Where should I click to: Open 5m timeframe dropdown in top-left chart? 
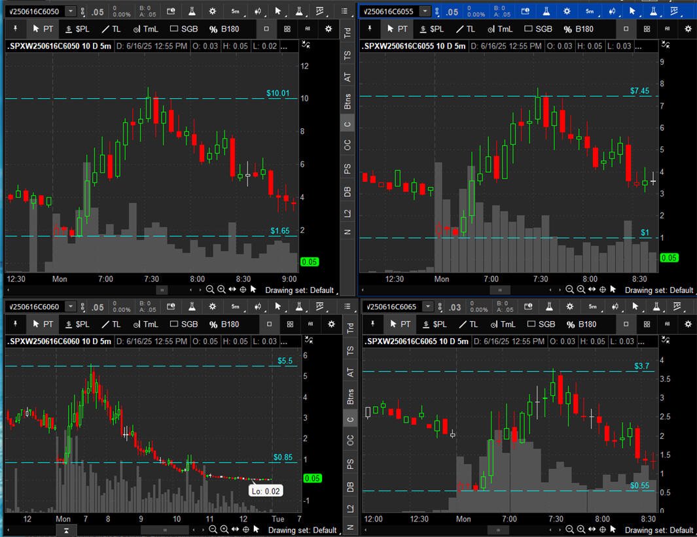235,12
